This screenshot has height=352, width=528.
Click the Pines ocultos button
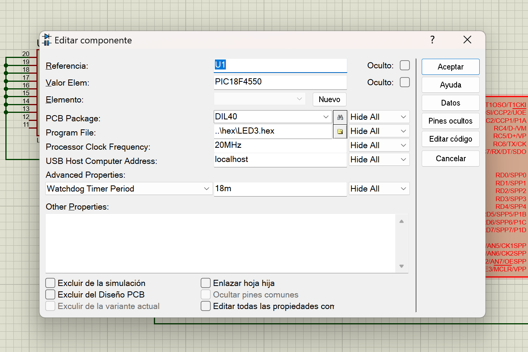[450, 121]
